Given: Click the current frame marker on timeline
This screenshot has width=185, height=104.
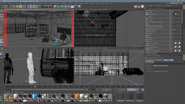Looking at the screenshot, I should pyautogui.click(x=35, y=86).
